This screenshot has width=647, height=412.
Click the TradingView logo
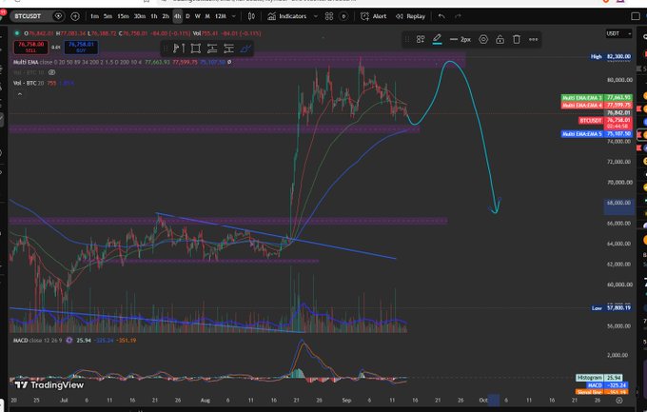point(49,385)
